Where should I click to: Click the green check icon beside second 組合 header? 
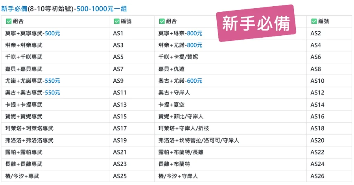pyautogui.click(x=162, y=22)
